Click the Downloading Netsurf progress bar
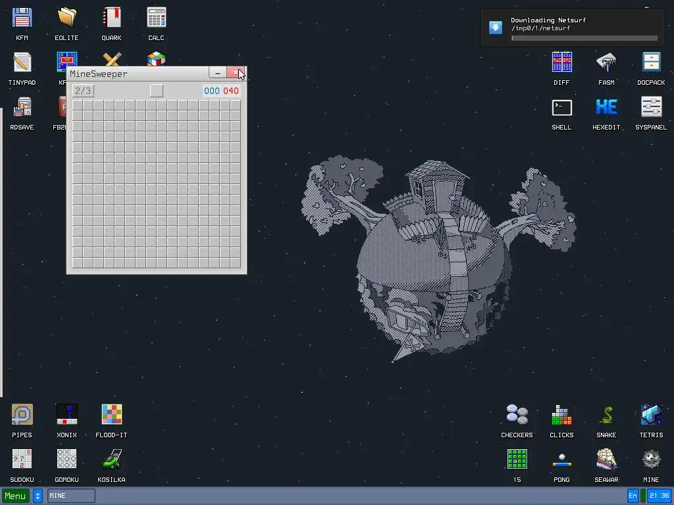 (x=584, y=38)
